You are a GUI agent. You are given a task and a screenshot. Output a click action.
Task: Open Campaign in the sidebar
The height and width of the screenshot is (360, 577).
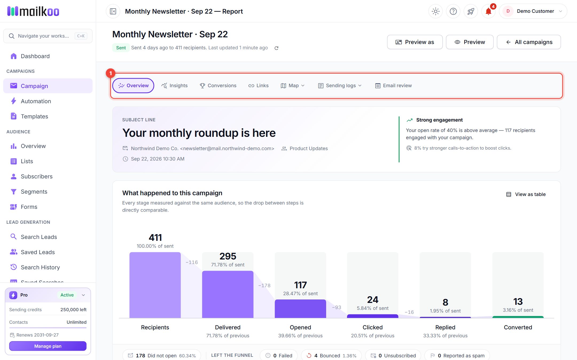[x=48, y=86]
